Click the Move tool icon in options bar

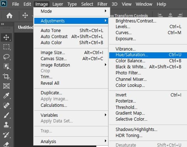[x=25, y=15]
